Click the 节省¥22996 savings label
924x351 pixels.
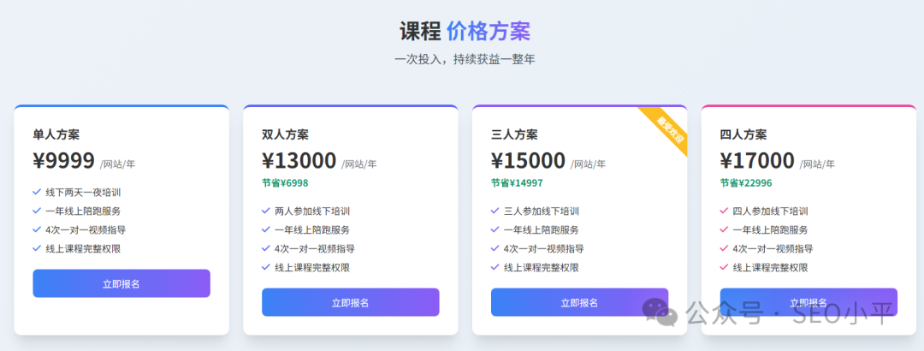746,183
